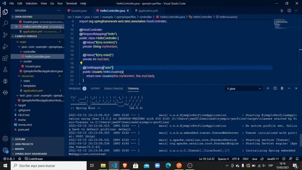
Task: Switch to the Debug Console tab
Action: tap(114, 89)
